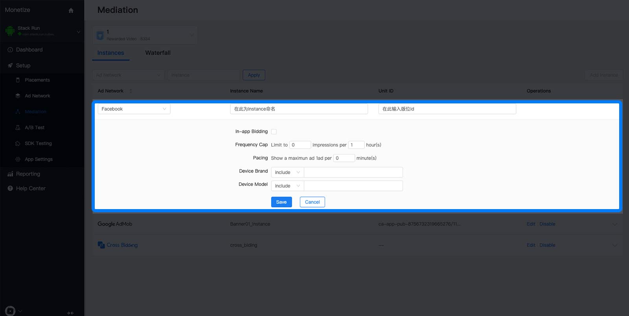Image resolution: width=629 pixels, height=316 pixels.
Task: Click the ca-app-pub unit ID text
Action: [419, 224]
